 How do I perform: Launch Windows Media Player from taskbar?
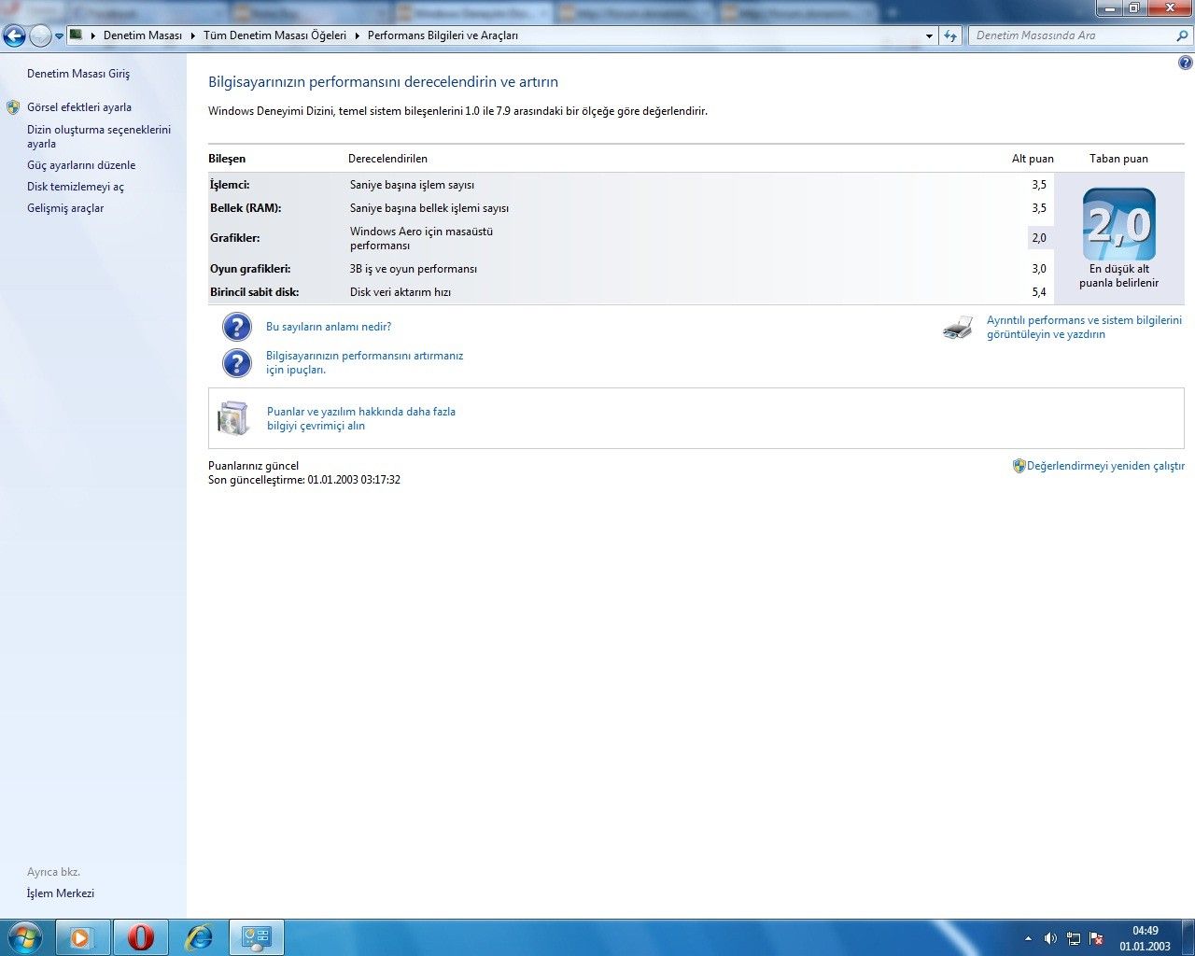[83, 937]
